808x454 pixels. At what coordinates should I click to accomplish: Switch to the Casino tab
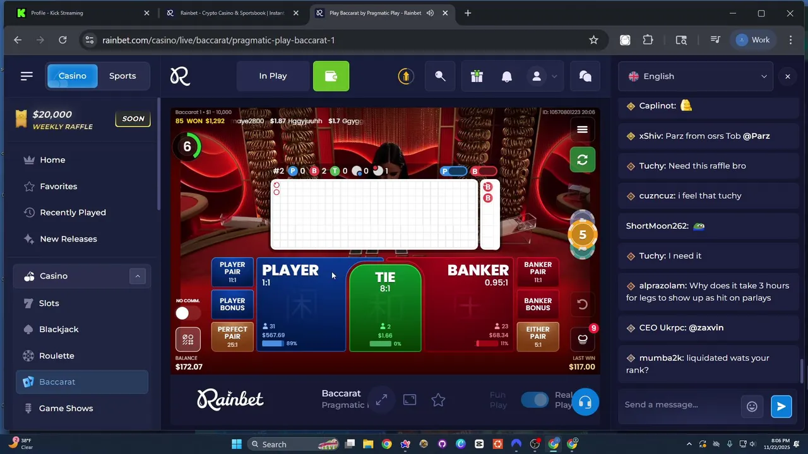pos(73,76)
